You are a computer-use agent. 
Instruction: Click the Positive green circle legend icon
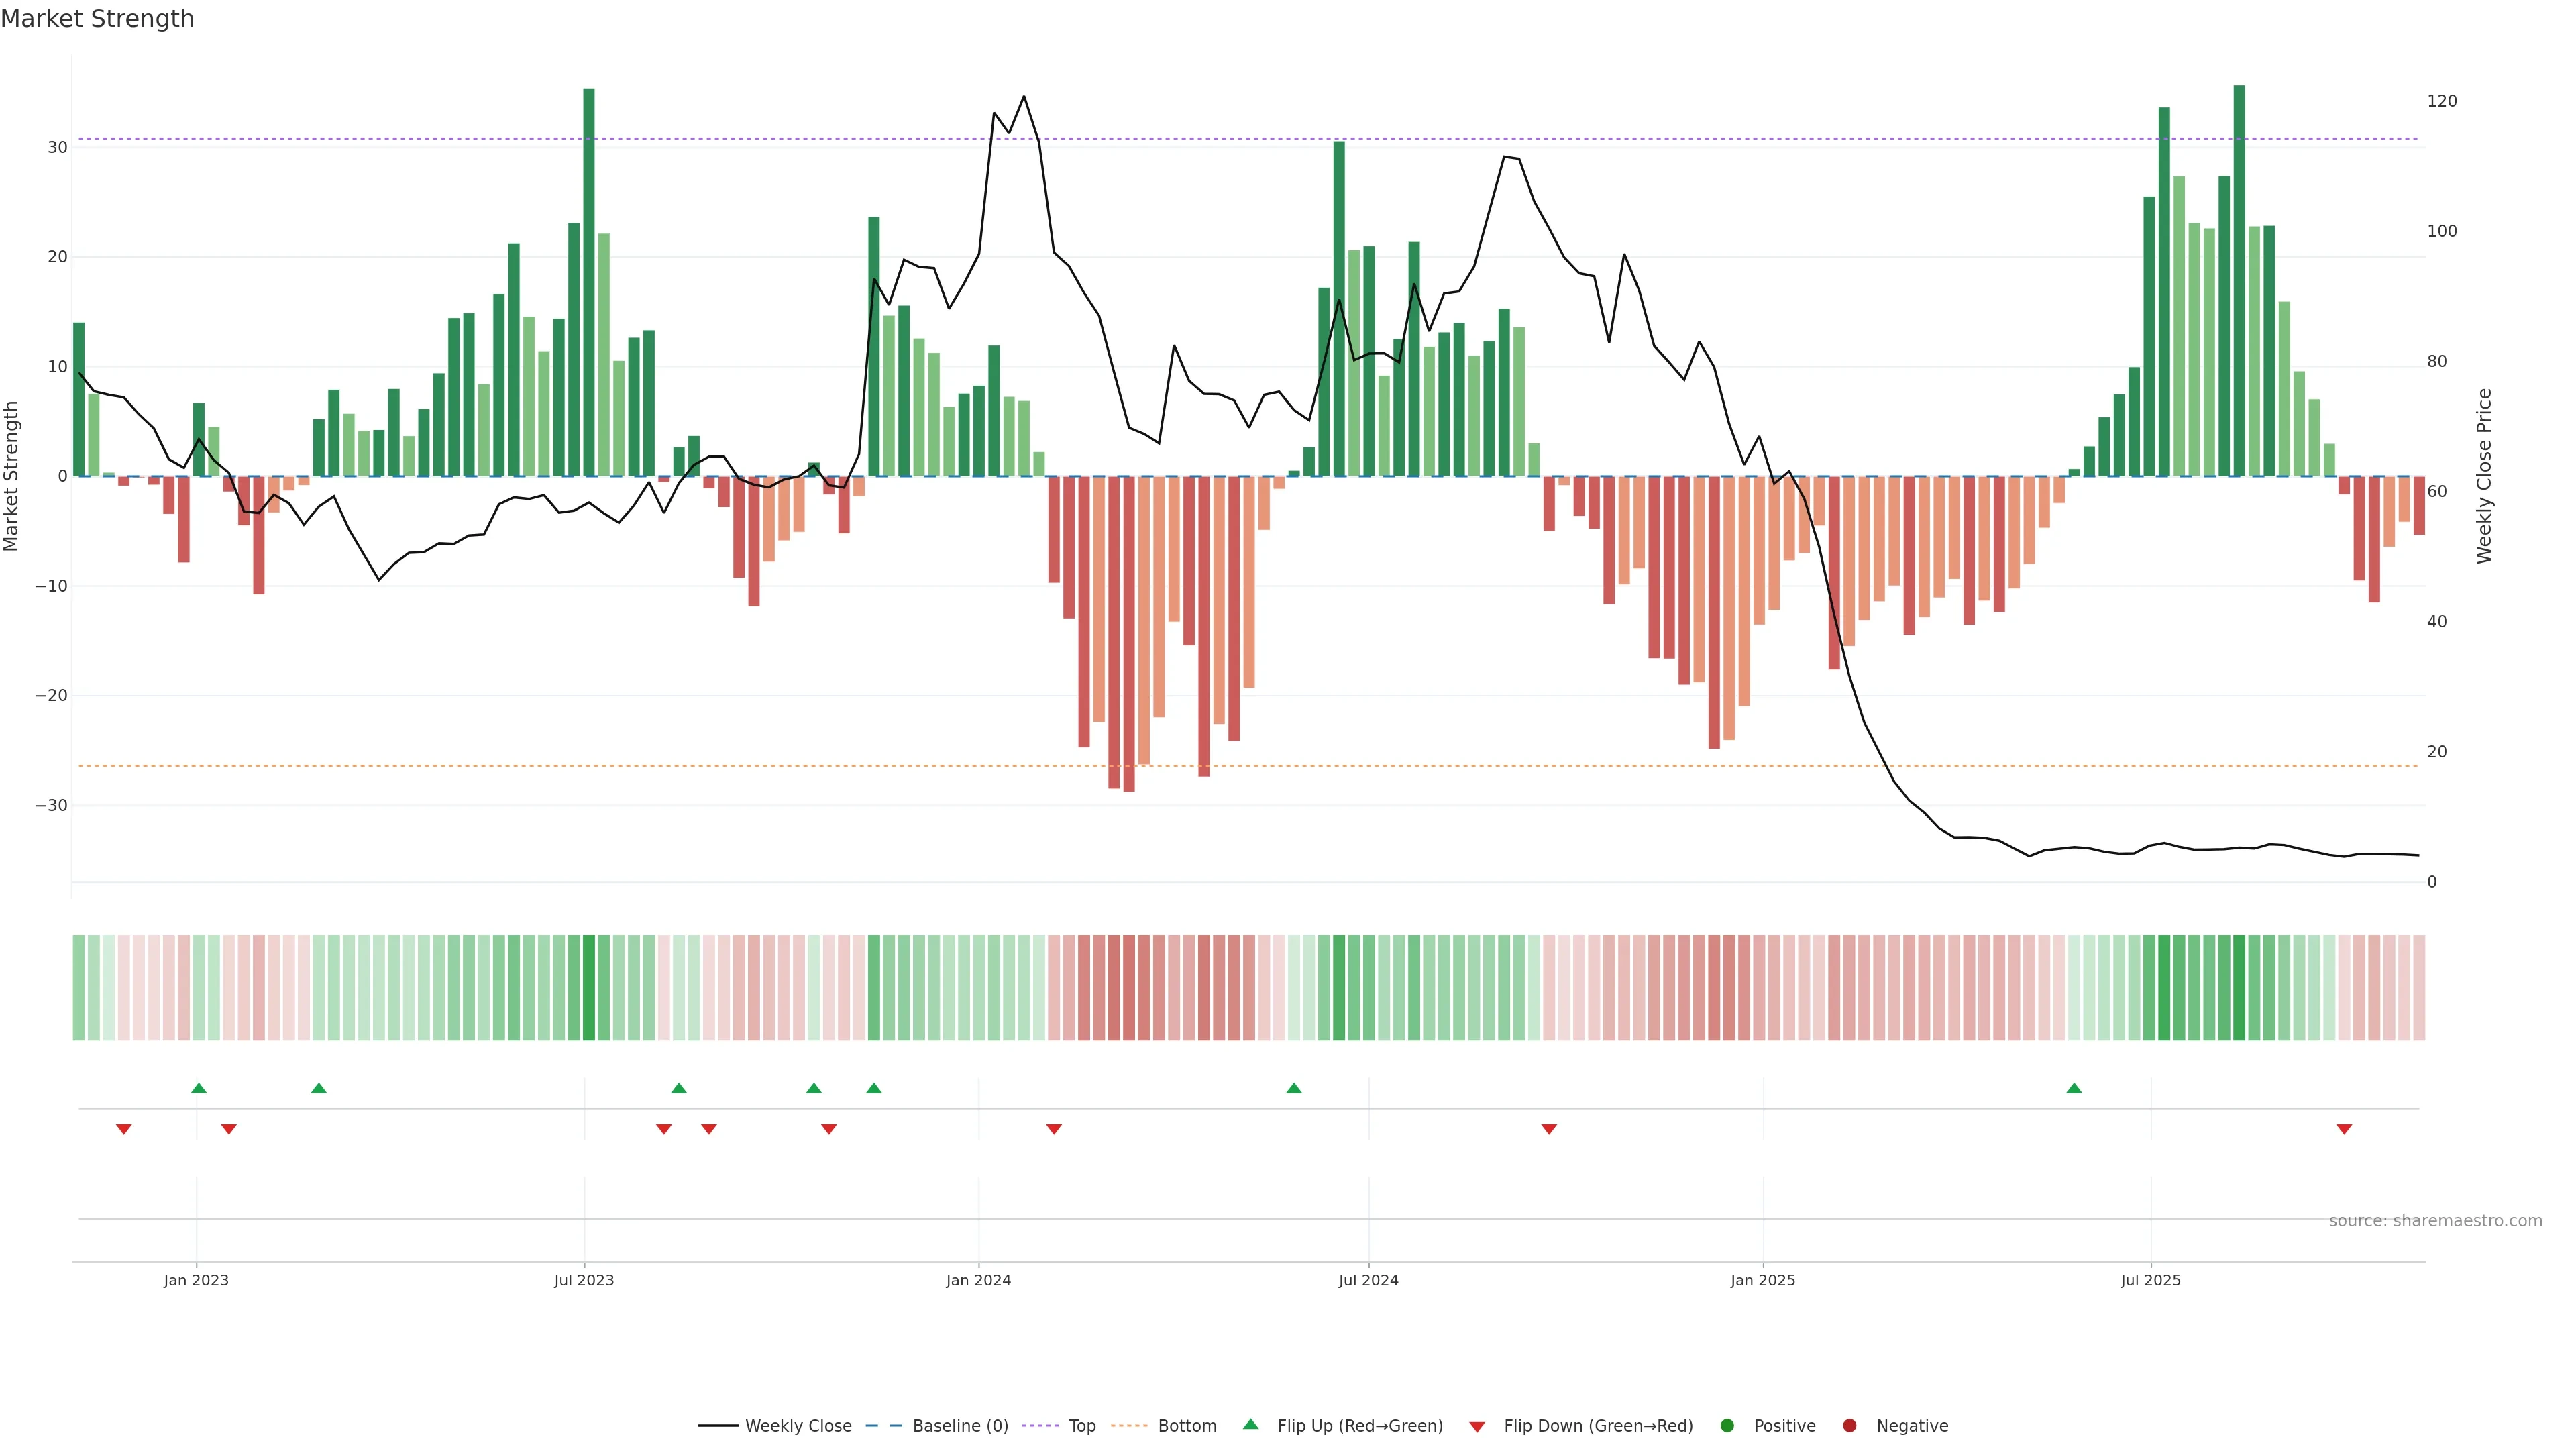click(1727, 1426)
